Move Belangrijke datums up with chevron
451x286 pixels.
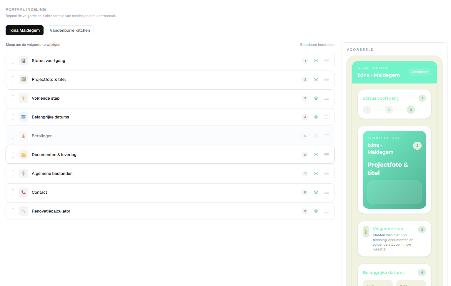click(x=13, y=114)
